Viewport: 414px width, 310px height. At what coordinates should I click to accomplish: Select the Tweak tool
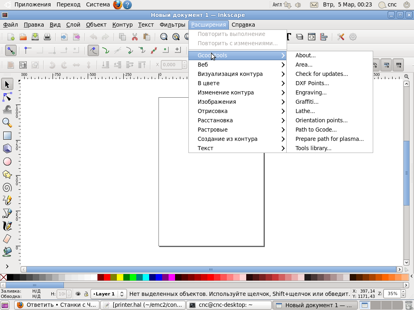(x=7, y=110)
